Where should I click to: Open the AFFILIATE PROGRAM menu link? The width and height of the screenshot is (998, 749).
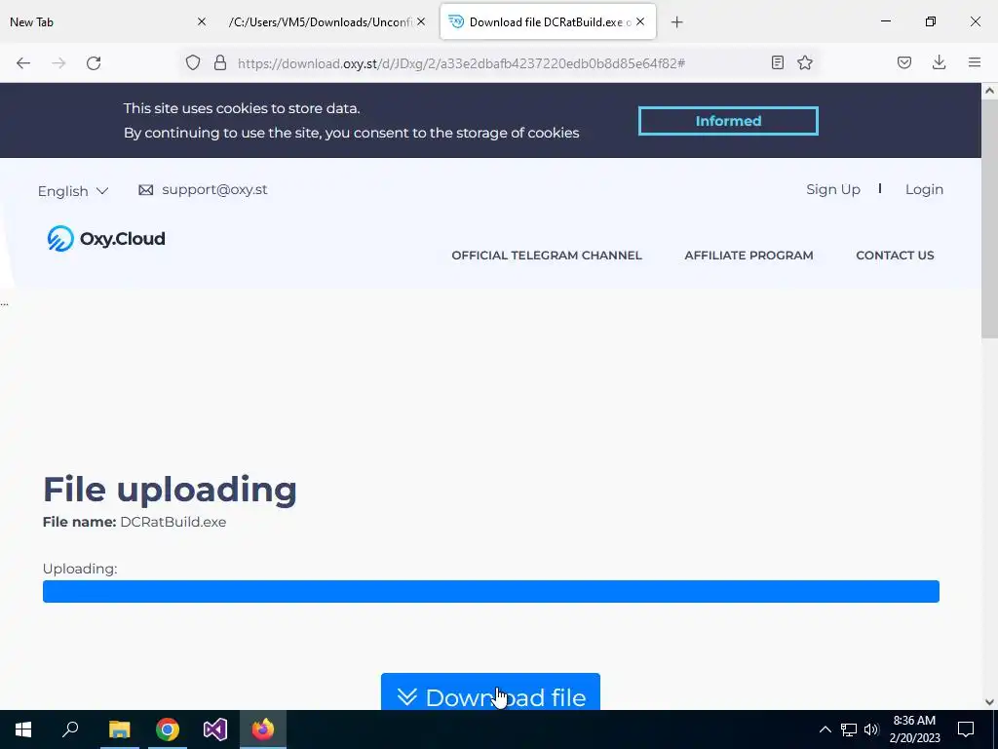(x=748, y=256)
